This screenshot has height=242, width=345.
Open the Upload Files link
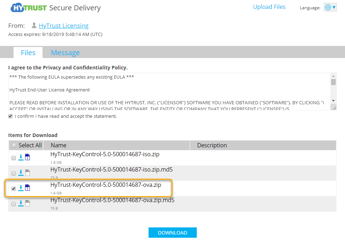tap(269, 7)
